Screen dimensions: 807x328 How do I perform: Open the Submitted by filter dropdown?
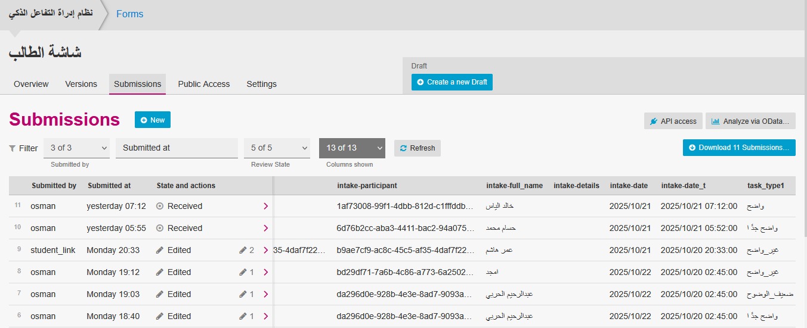[78, 148]
